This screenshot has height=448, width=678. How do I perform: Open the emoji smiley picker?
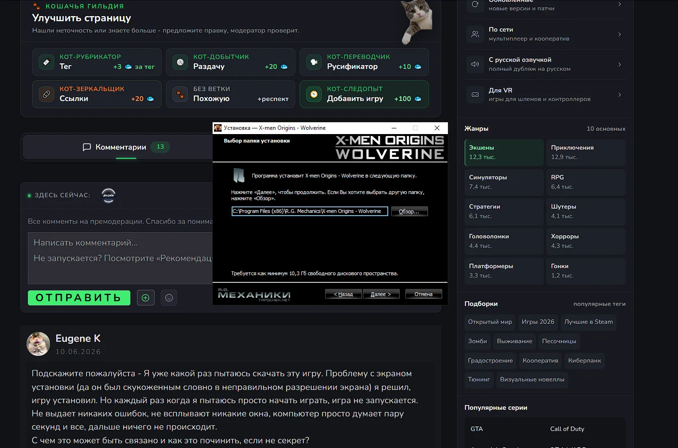pyautogui.click(x=169, y=298)
